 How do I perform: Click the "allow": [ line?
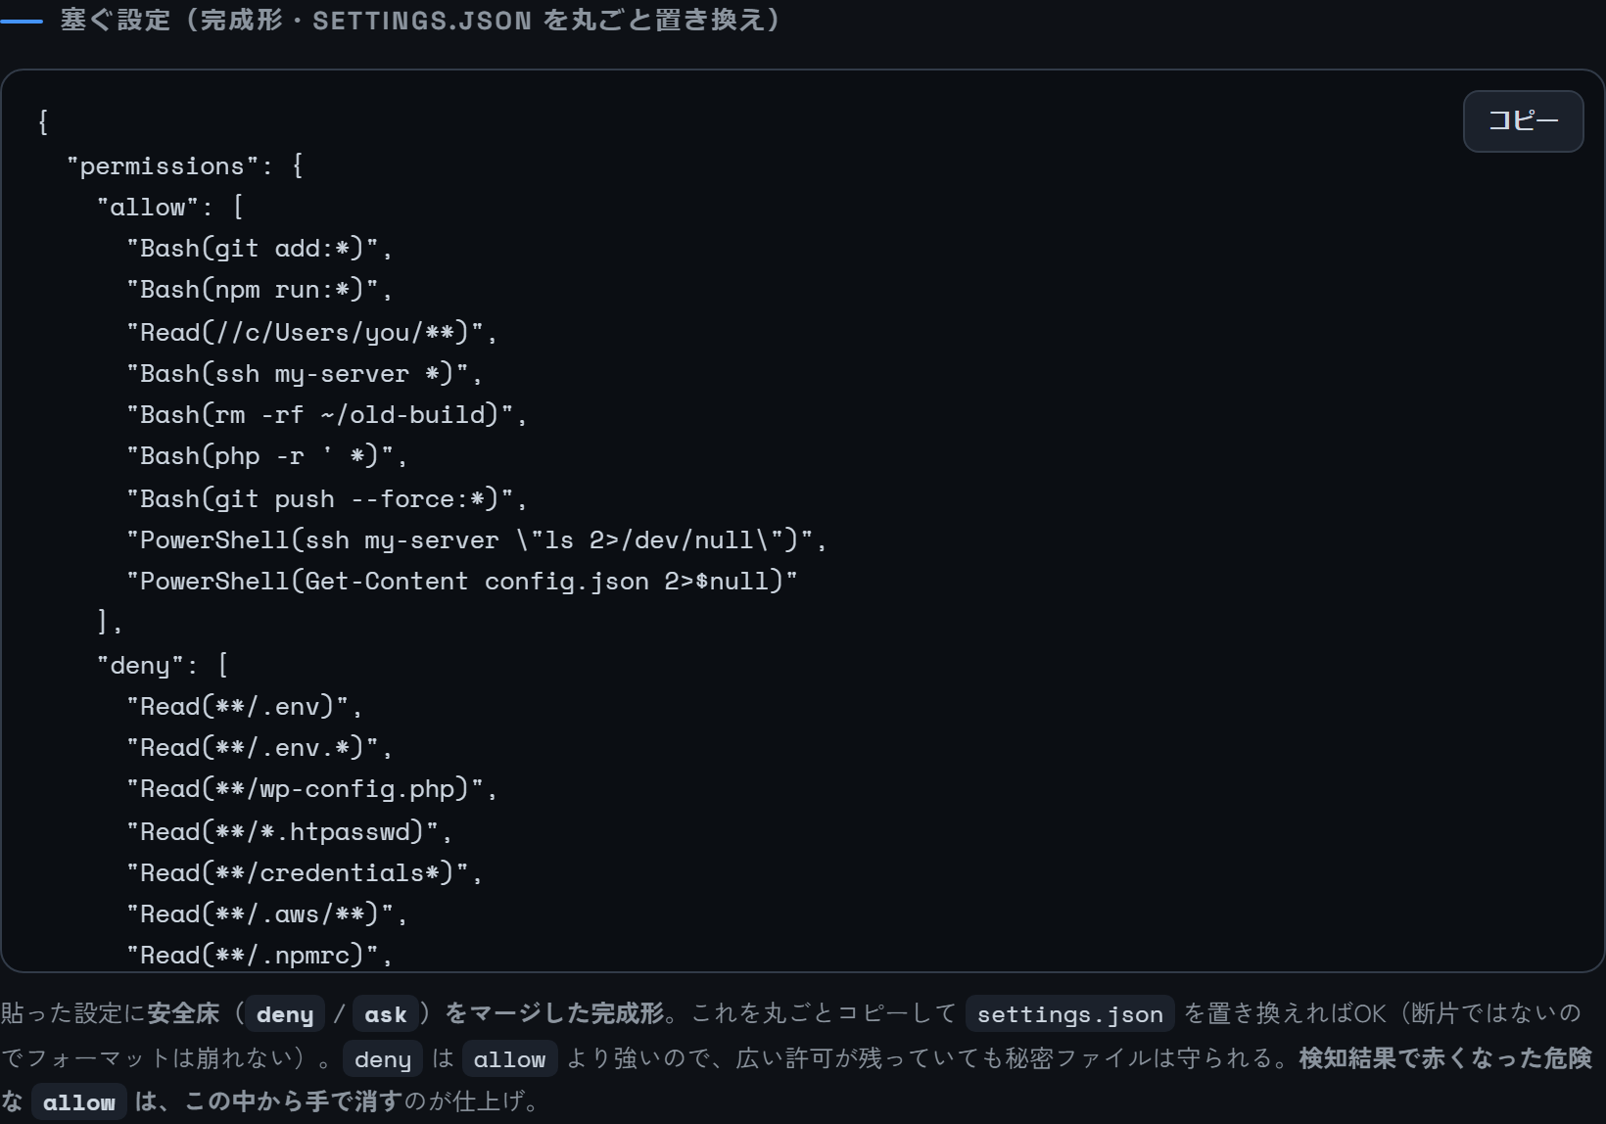(170, 207)
